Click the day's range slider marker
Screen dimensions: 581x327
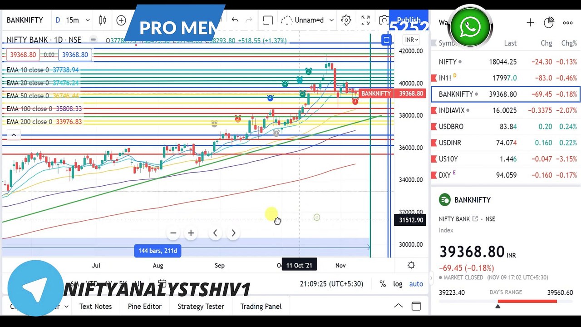[497, 306]
